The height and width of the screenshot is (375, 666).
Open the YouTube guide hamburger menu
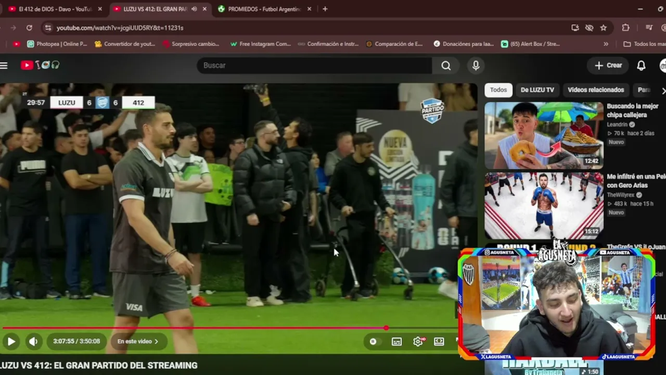tap(4, 65)
